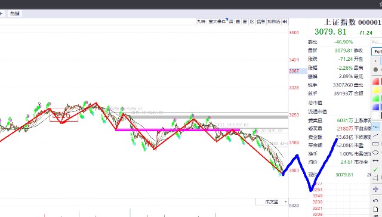Click the -46.90% 委比 value
Screen dimensions: 382x217
click(x=344, y=42)
